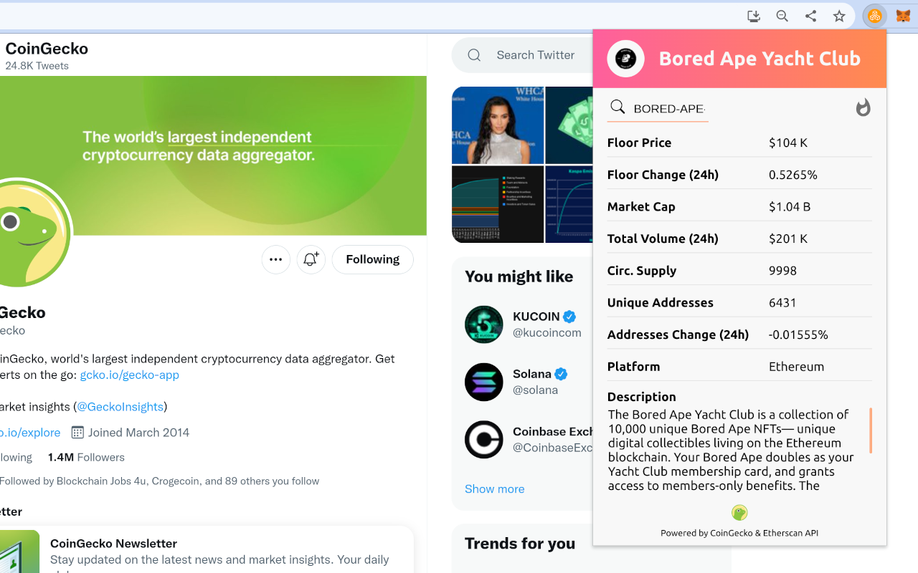Click the Platform value Ethereum
The width and height of the screenshot is (918, 573).
(796, 366)
